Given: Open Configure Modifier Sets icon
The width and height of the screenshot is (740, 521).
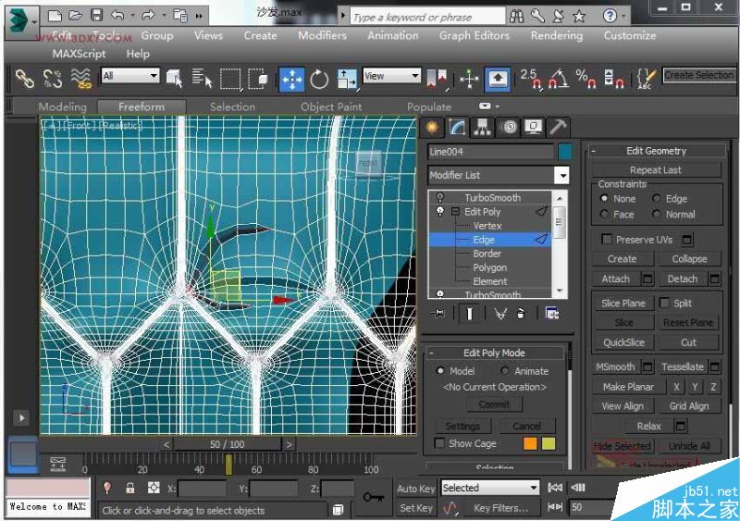Looking at the screenshot, I should click(x=551, y=313).
